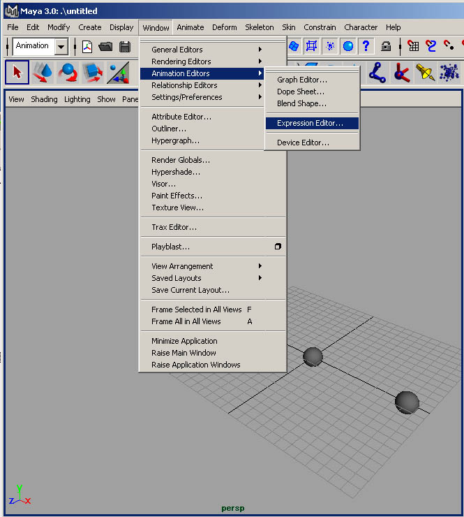
Task: Select the sphere at right of grid
Action: (407, 402)
